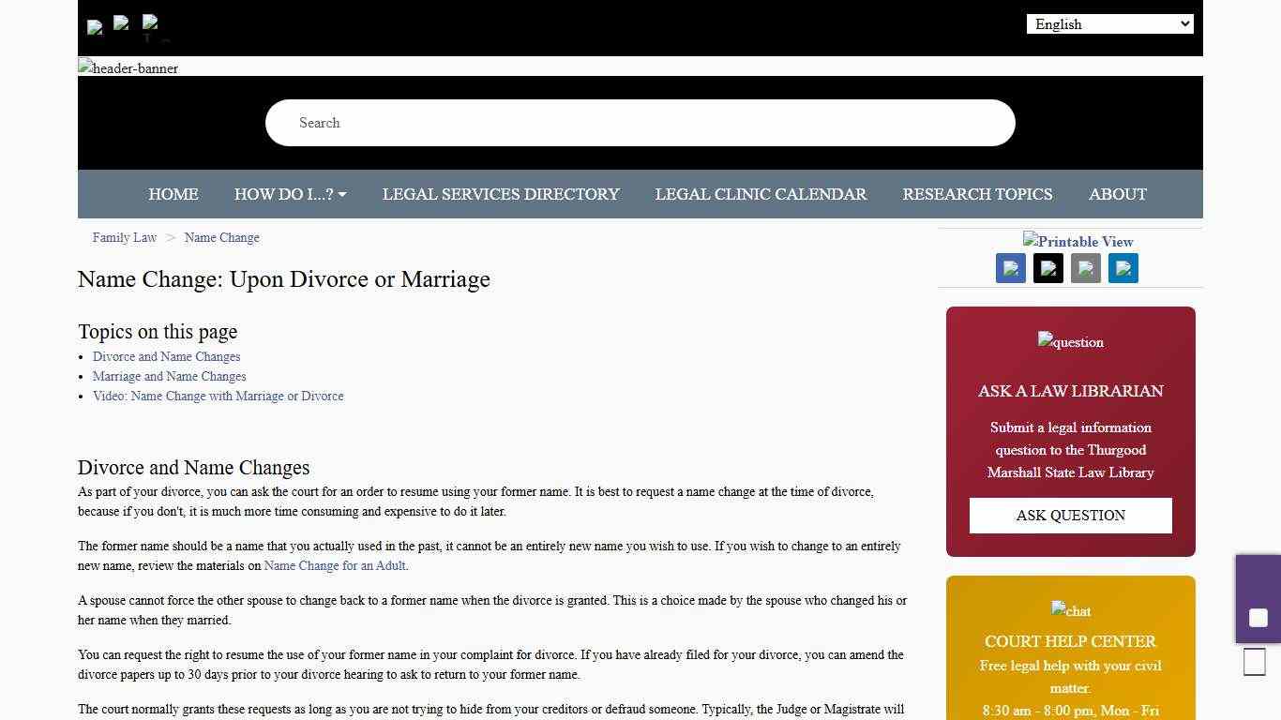
Task: Follow the Family Law breadcrumb link
Action: coord(124,237)
